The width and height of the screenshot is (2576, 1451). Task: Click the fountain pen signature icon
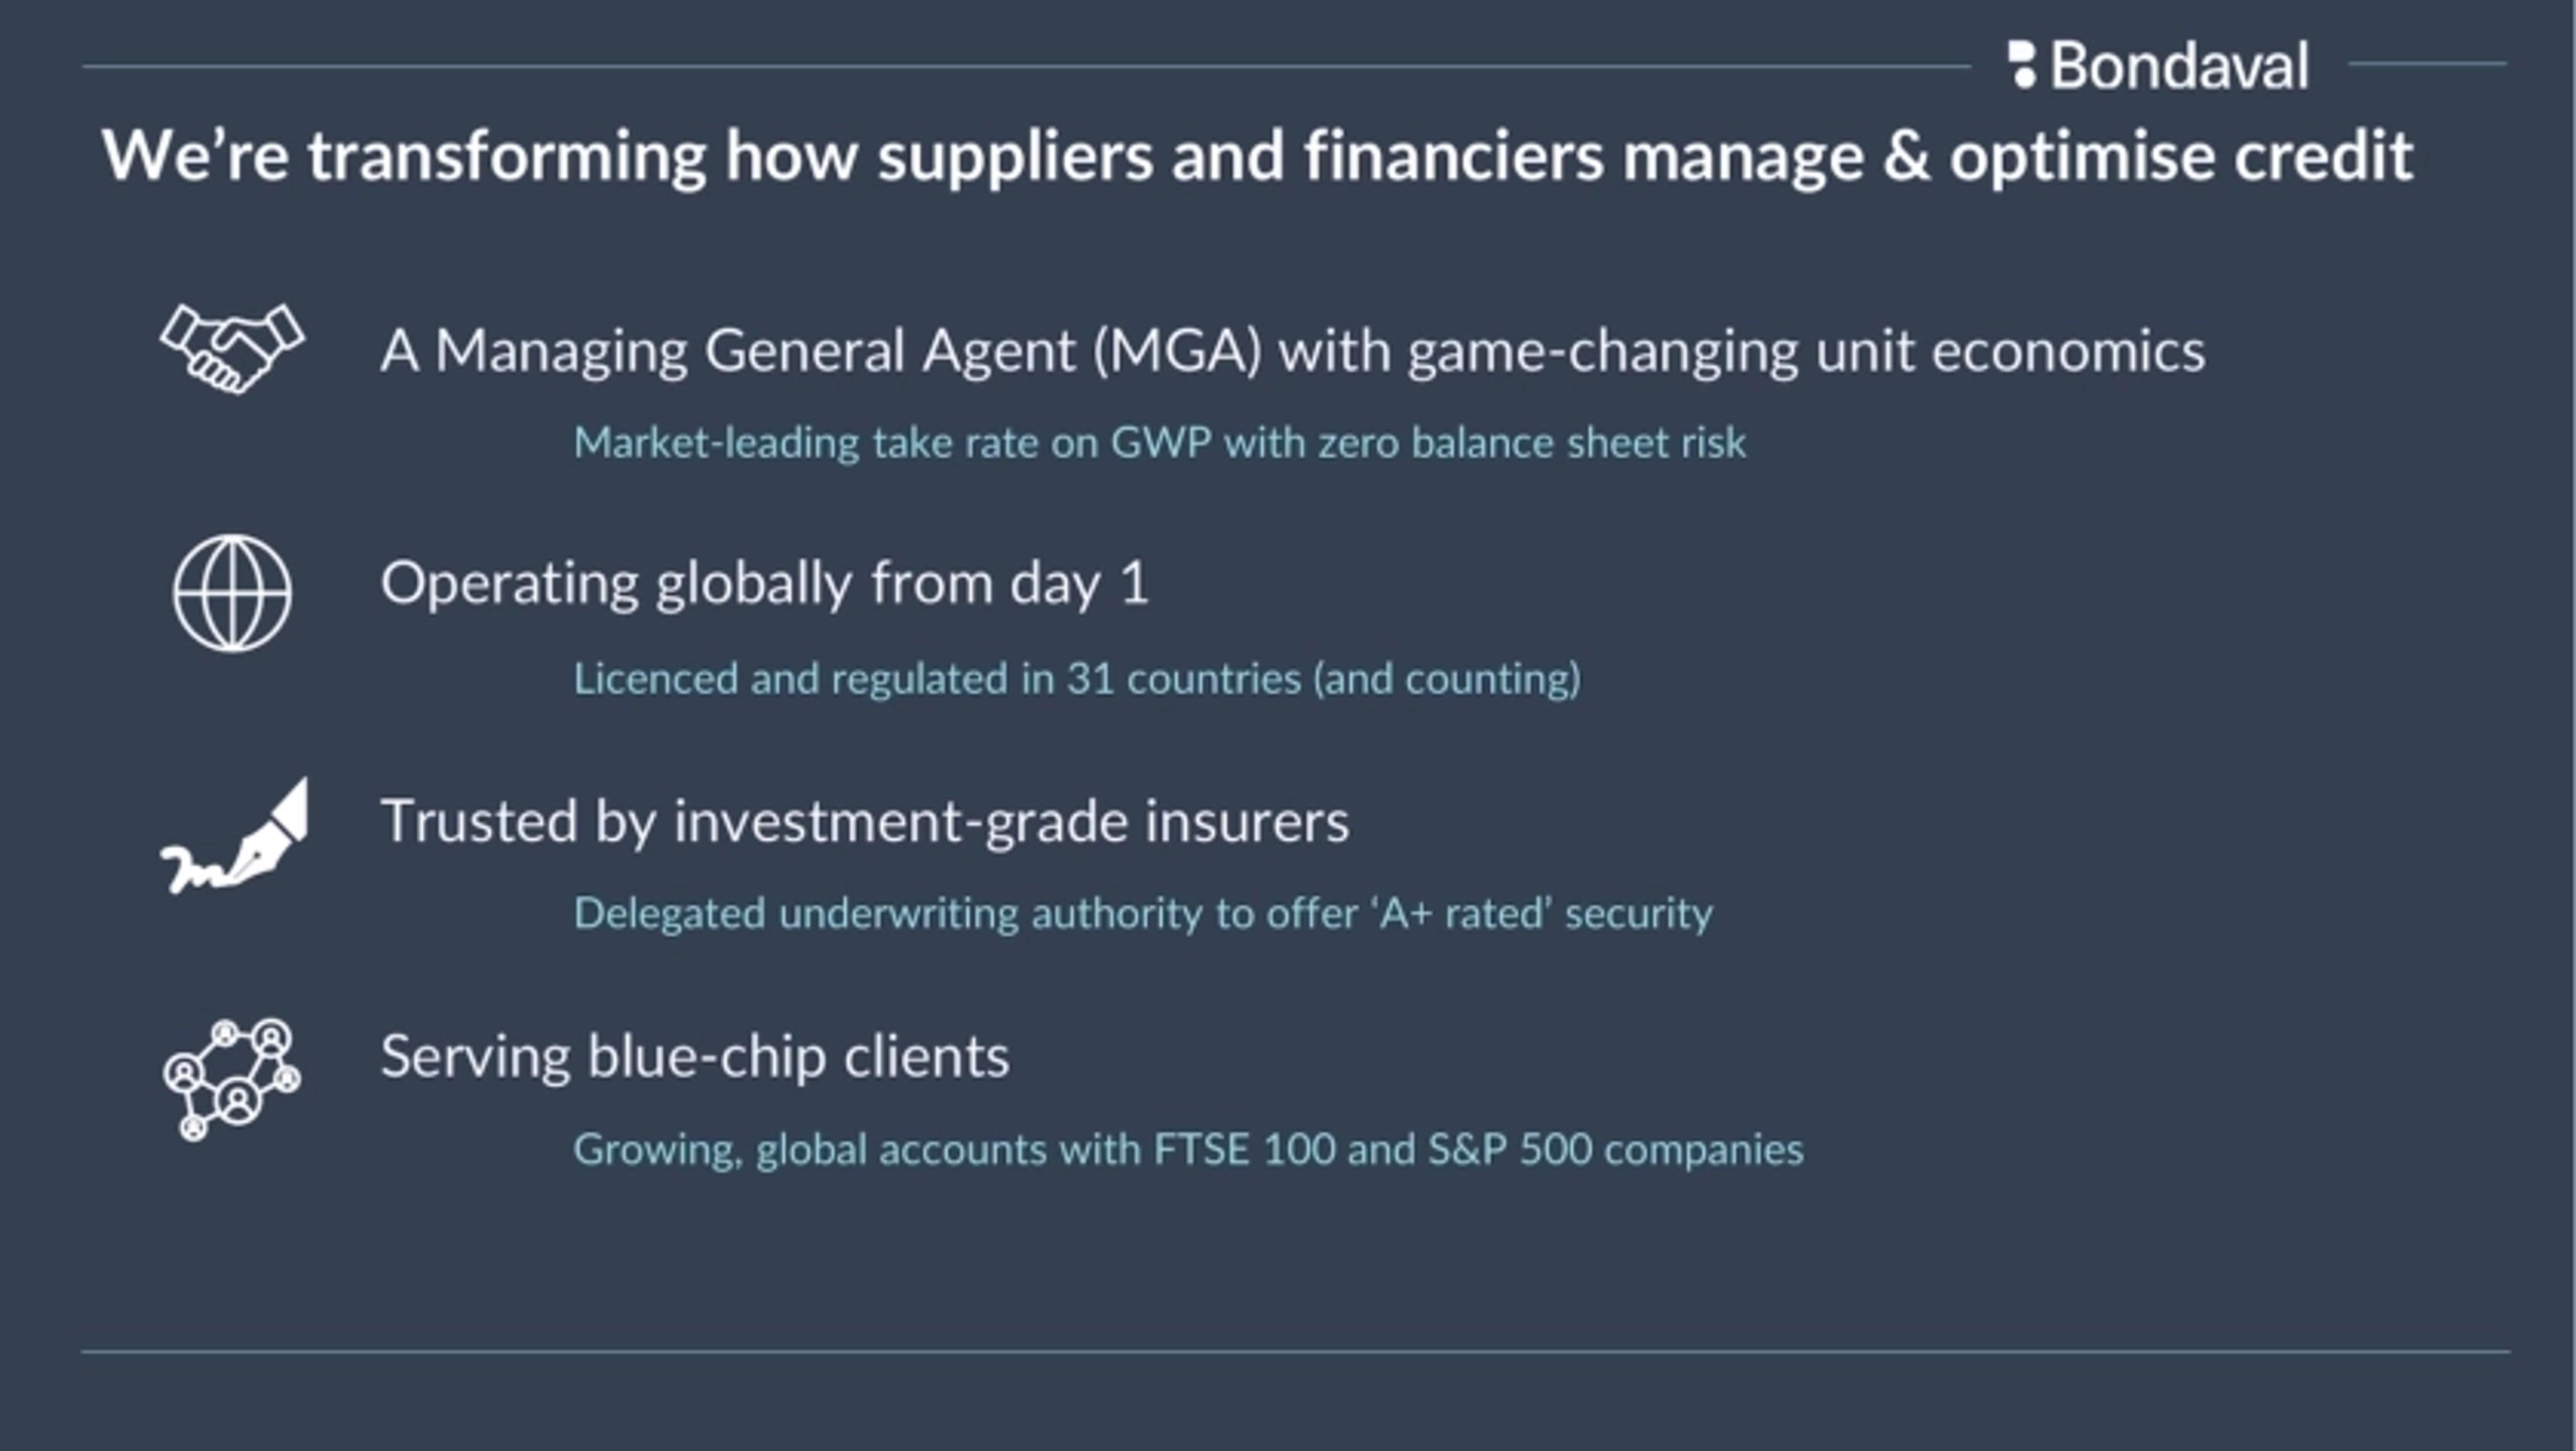[234, 838]
